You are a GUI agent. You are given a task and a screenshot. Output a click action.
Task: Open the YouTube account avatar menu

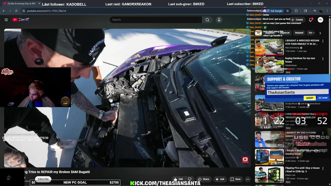click(x=320, y=20)
